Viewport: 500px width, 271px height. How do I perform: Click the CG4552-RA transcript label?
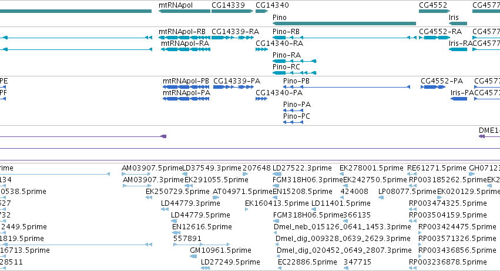[x=441, y=32]
